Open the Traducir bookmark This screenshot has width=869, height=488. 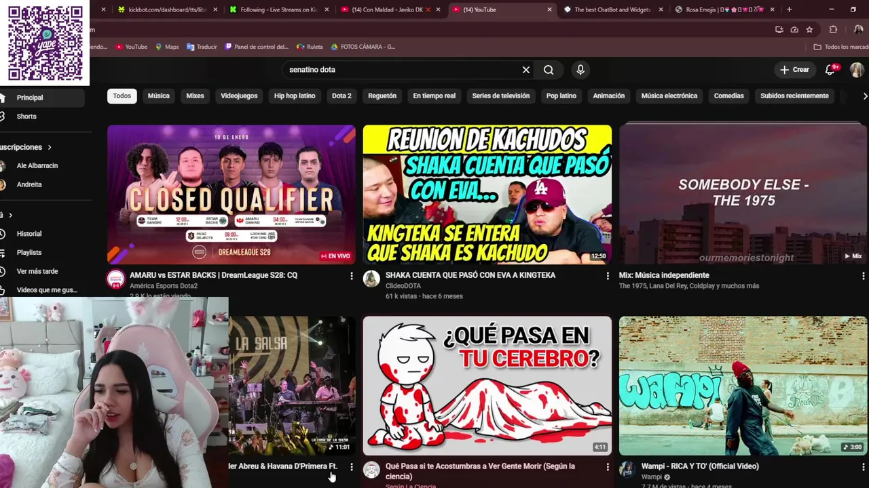(x=202, y=47)
